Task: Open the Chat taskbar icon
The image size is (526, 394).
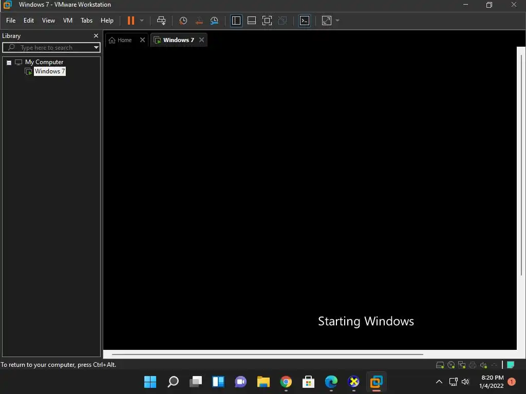Action: 240,382
